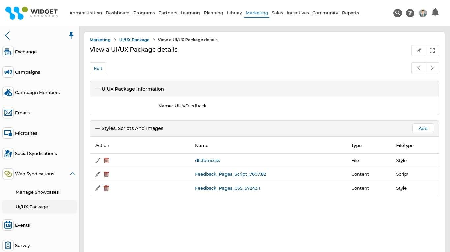Click the Exchange sidebar icon
The height and width of the screenshot is (252, 450).
8,52
